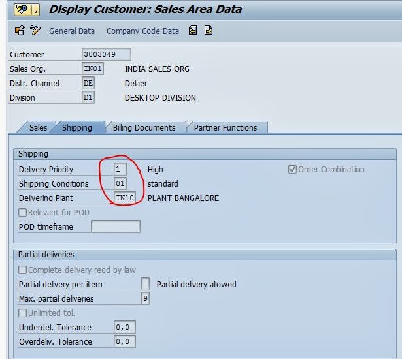
Task: Click the Delivering Plant label
Action: (46, 198)
